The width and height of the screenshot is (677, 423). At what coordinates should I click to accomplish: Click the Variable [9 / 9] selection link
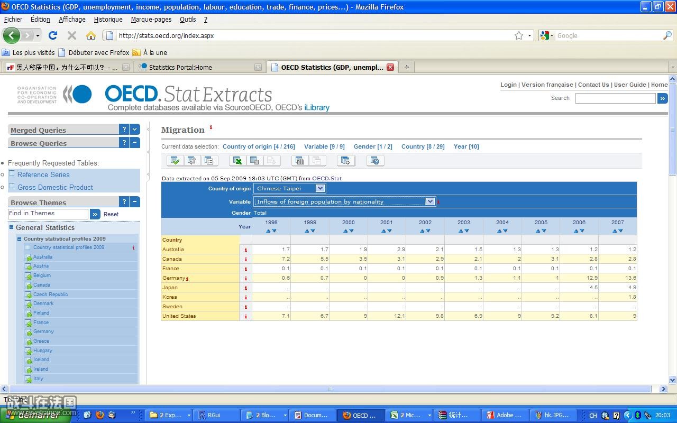(x=324, y=146)
